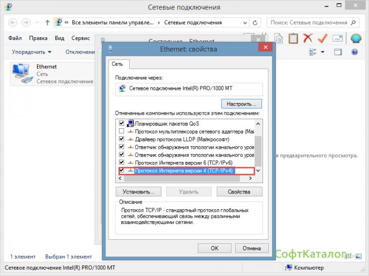Click the red X Delete icon
Screen dimensions: 369x276
click(308, 38)
